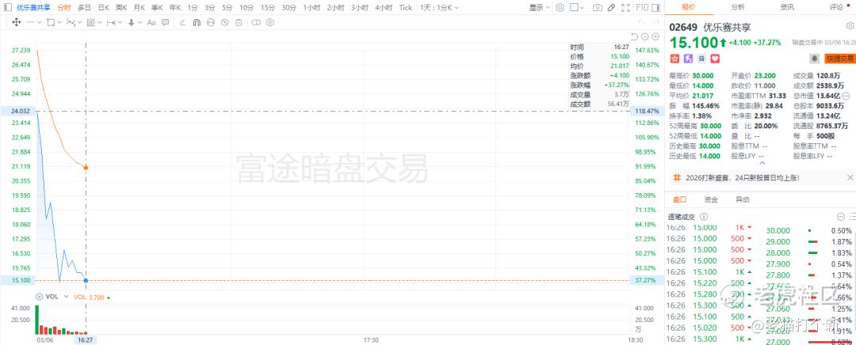Toggle linked drawings double-circle icon
The width and height of the screenshot is (856, 345).
coord(256,22)
